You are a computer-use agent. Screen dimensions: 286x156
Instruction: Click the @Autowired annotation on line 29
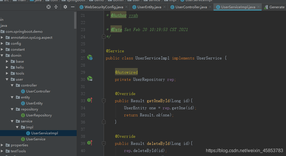[x=126, y=72]
